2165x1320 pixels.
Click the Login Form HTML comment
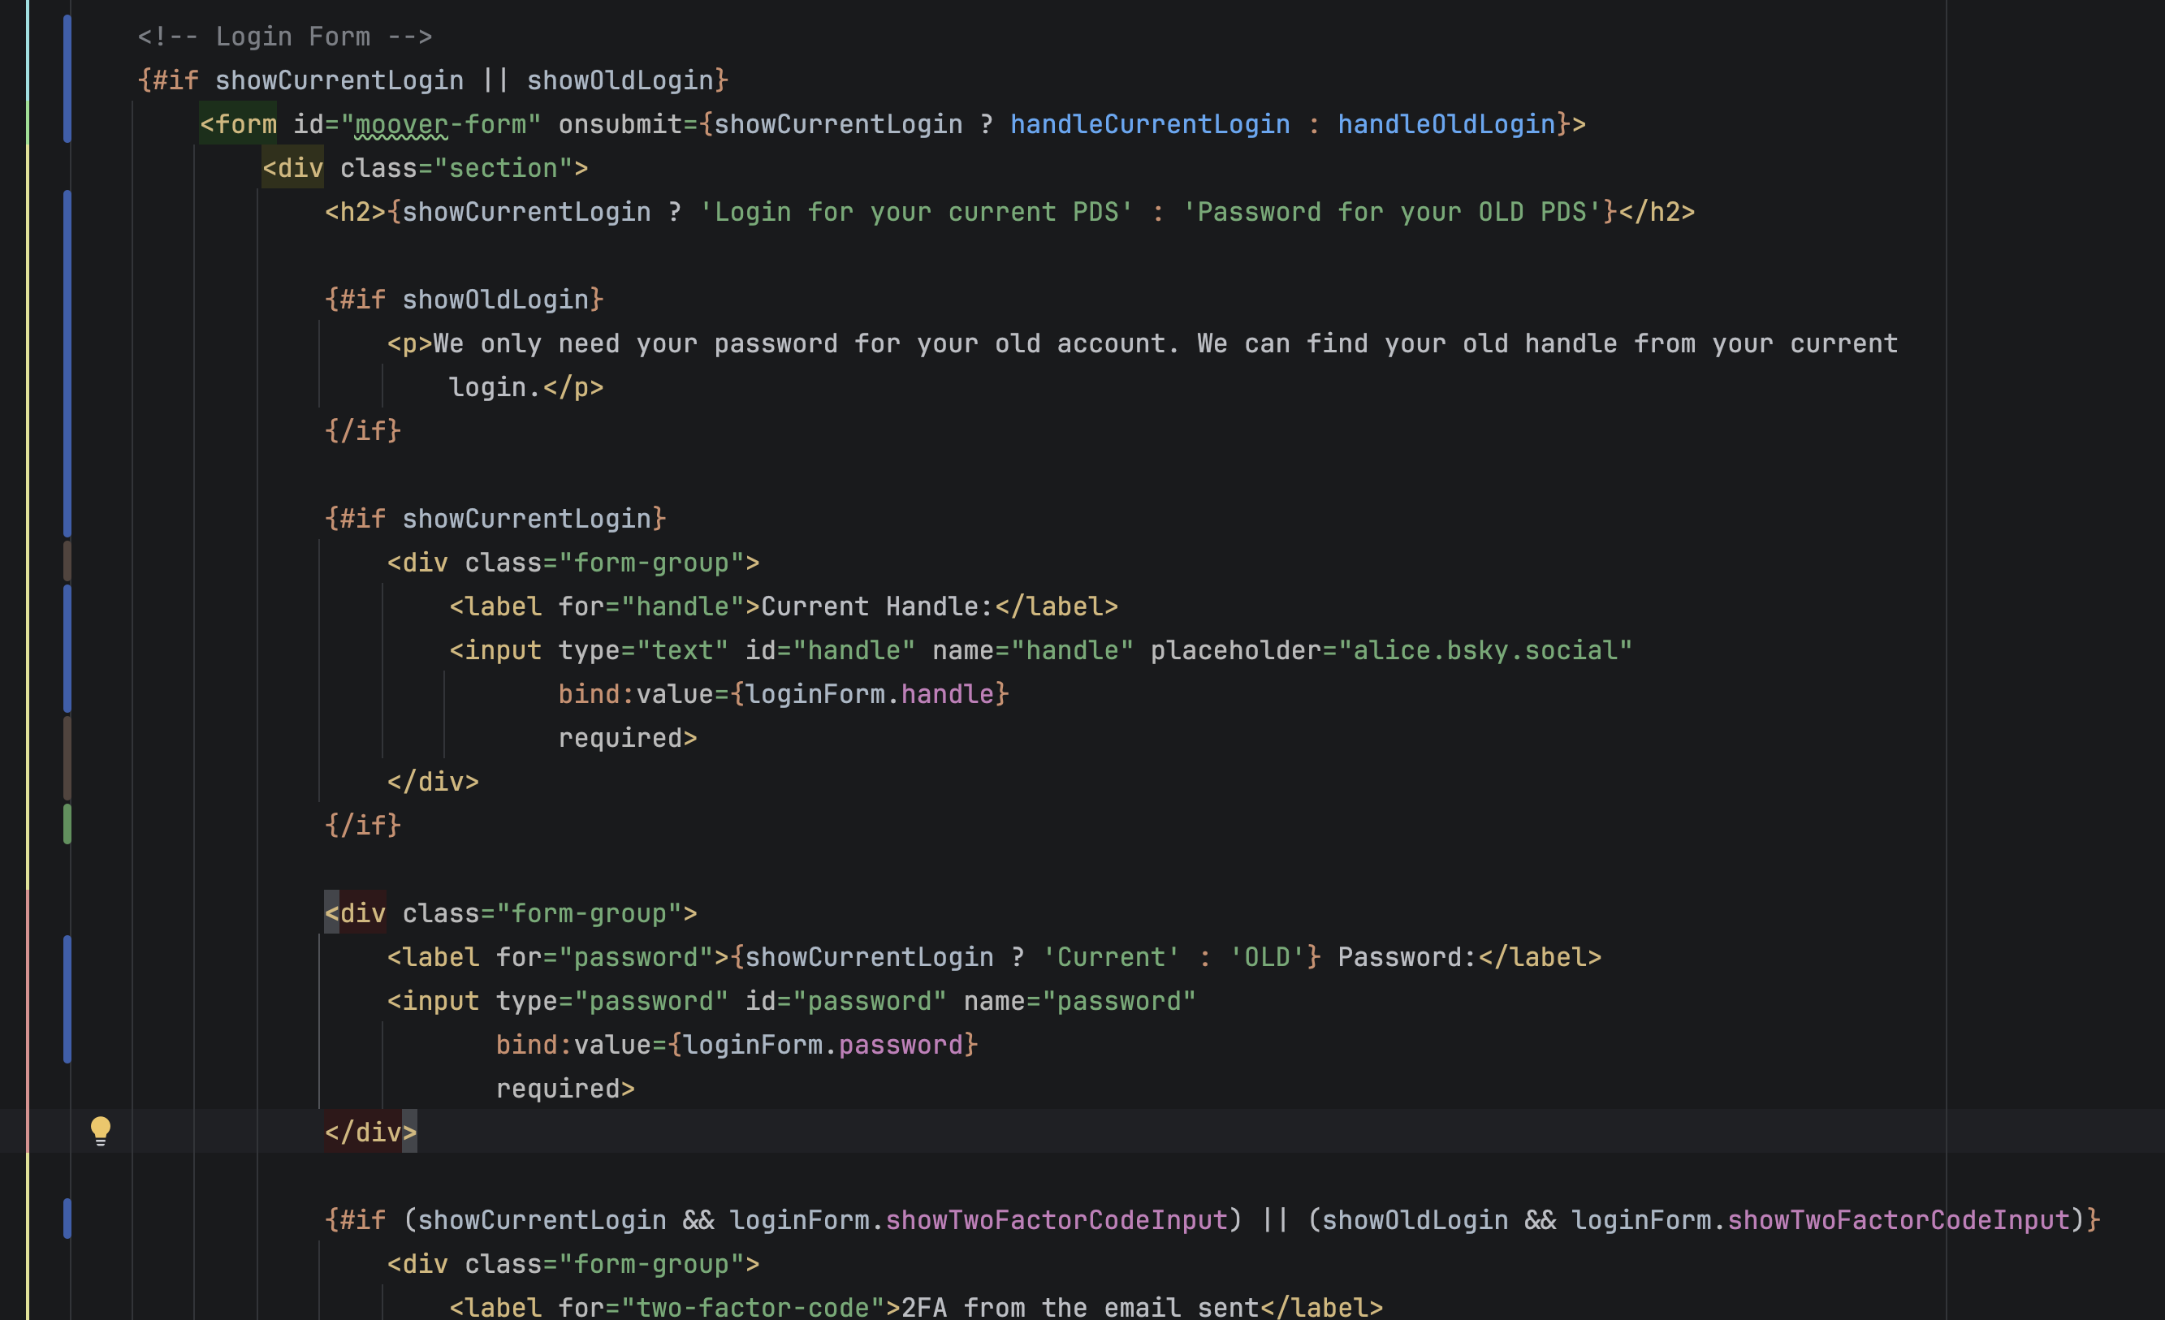pos(285,36)
